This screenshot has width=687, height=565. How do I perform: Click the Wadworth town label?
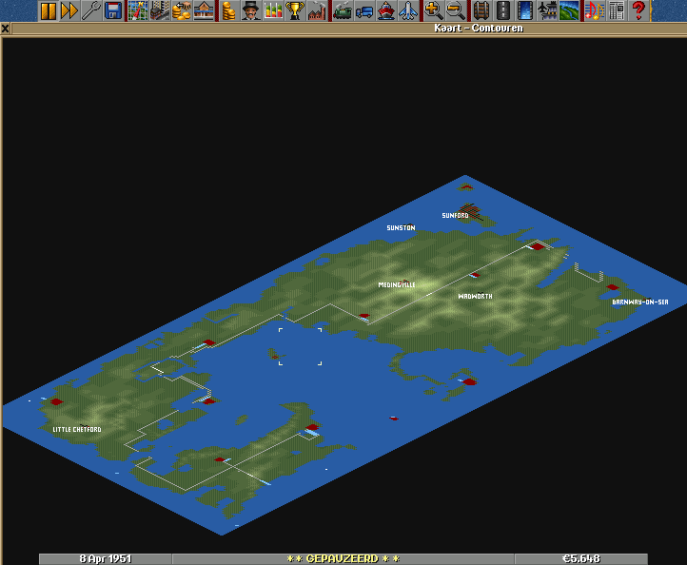pyautogui.click(x=475, y=297)
